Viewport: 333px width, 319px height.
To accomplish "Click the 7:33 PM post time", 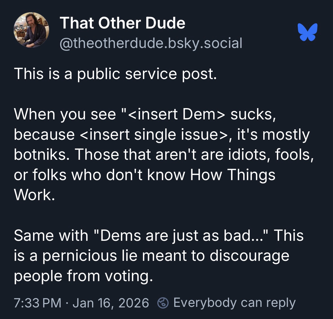I will coord(38,303).
